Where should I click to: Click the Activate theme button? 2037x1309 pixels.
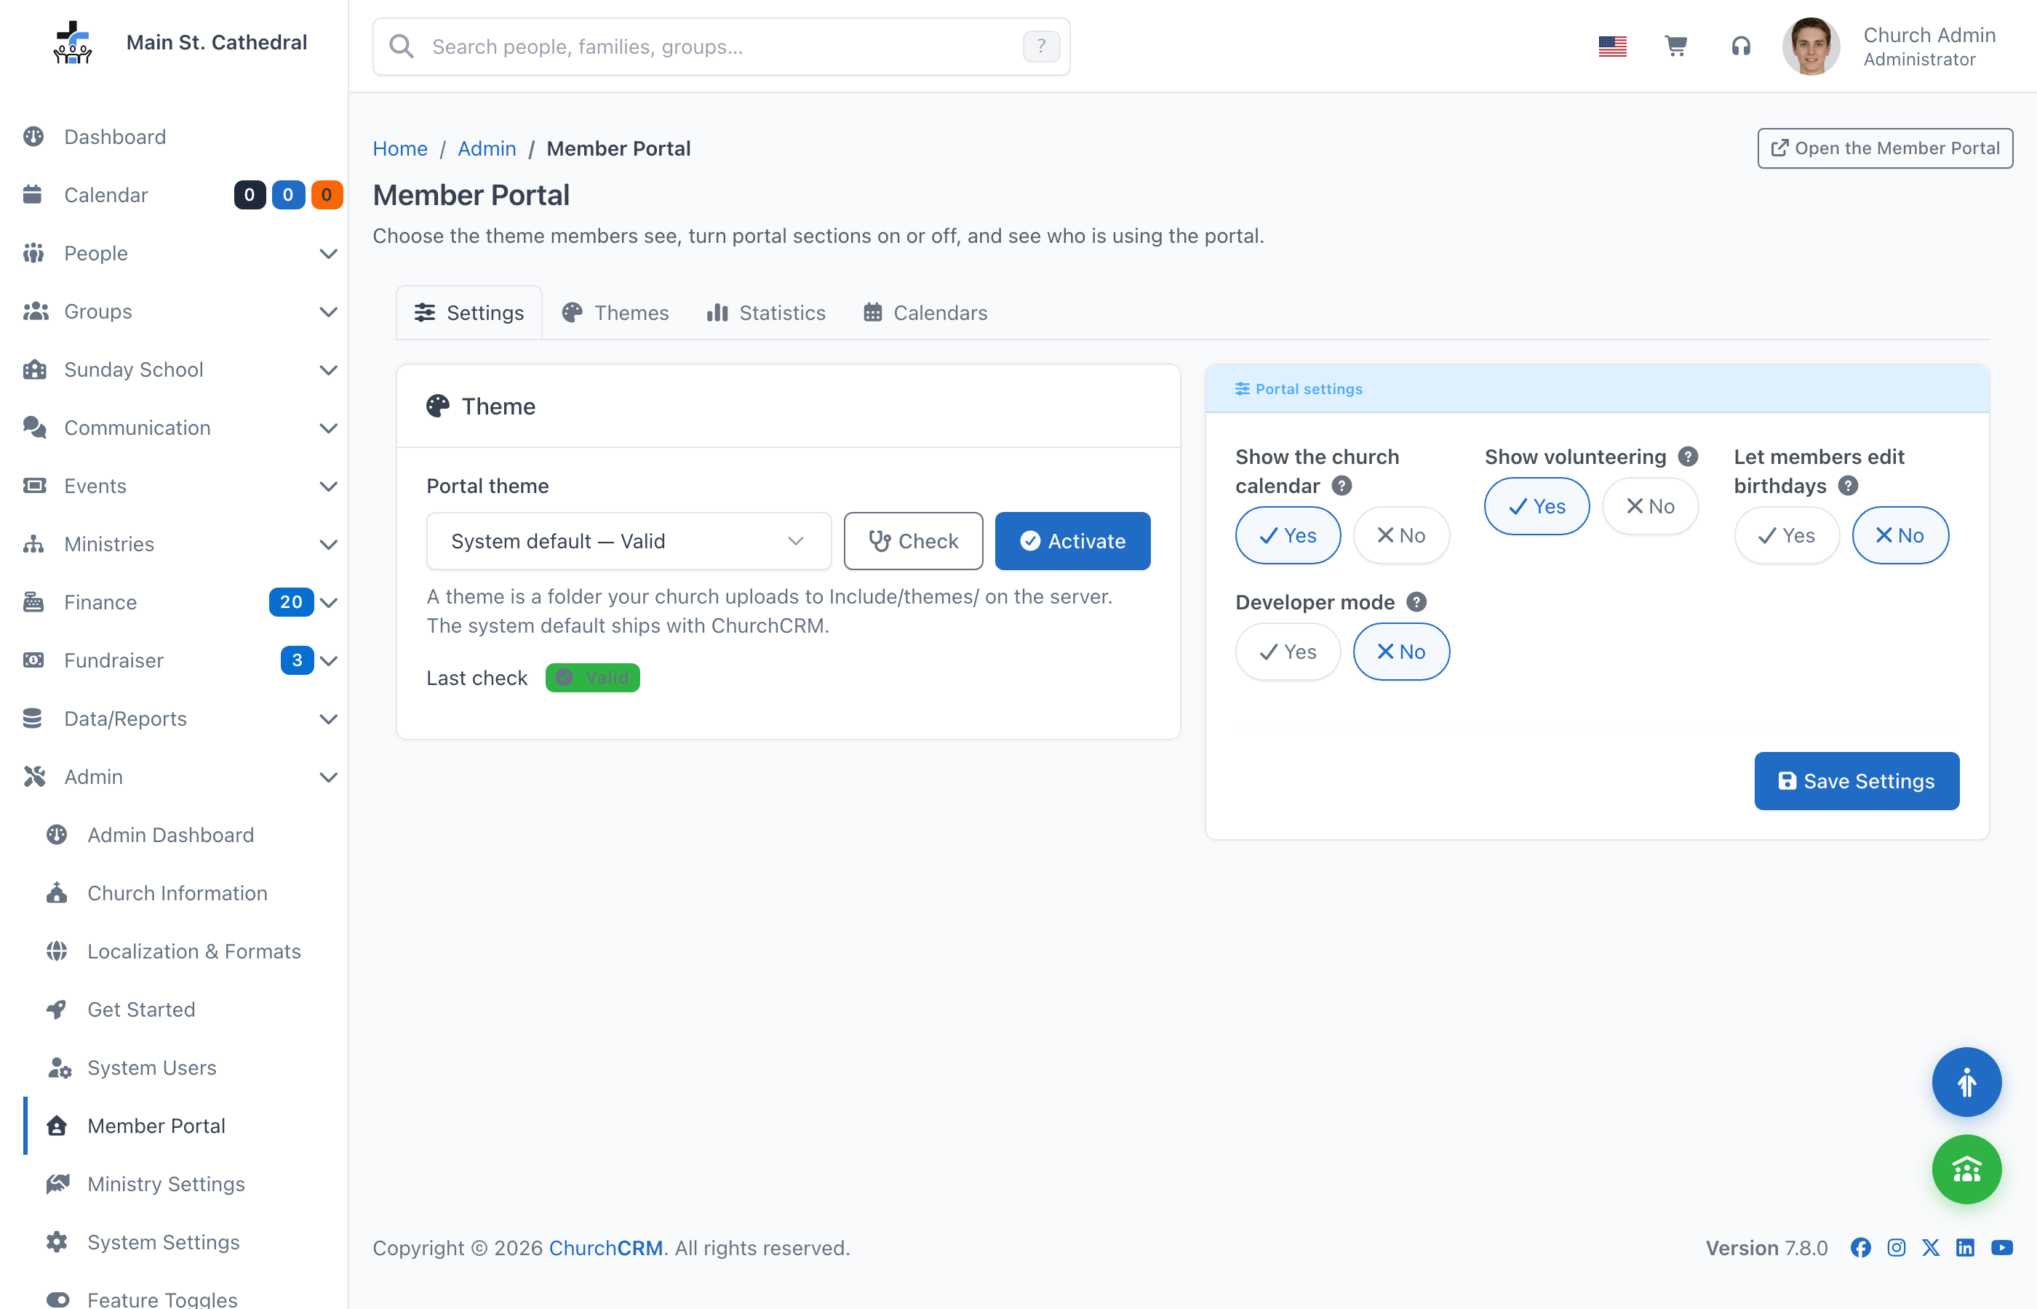click(x=1072, y=542)
